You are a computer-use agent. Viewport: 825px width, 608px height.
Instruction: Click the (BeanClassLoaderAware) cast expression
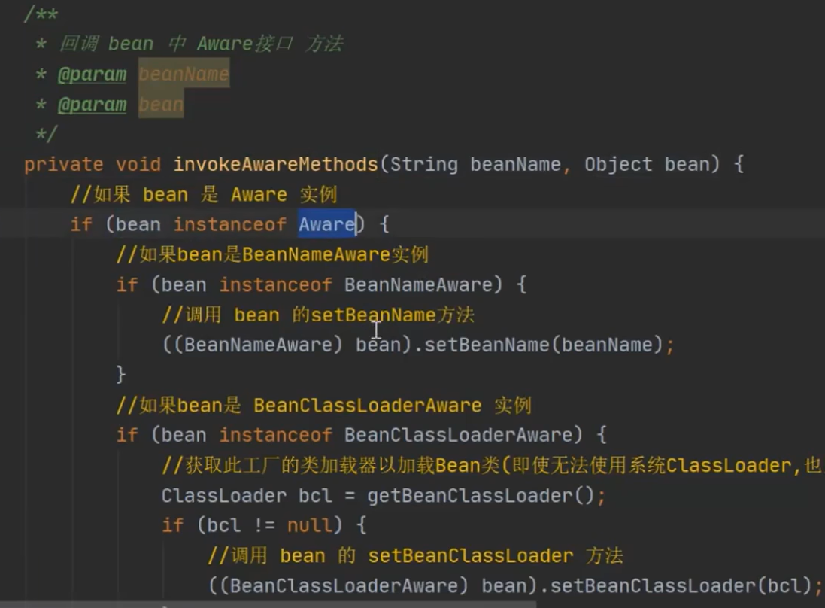[343, 585]
